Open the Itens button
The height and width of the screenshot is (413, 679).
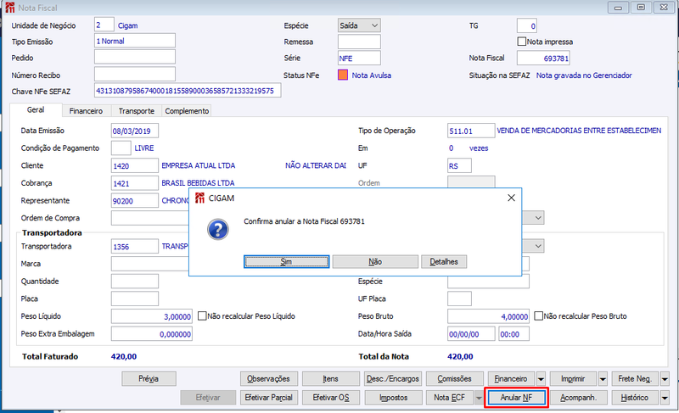tap(330, 379)
